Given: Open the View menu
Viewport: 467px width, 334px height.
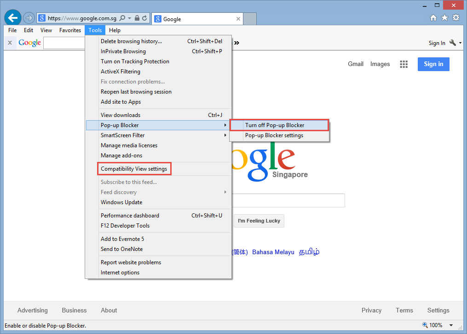Looking at the screenshot, I should (46, 30).
